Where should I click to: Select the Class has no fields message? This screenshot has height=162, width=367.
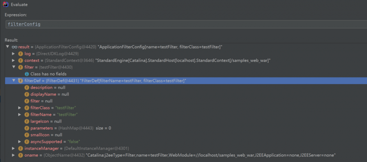(x=48, y=74)
